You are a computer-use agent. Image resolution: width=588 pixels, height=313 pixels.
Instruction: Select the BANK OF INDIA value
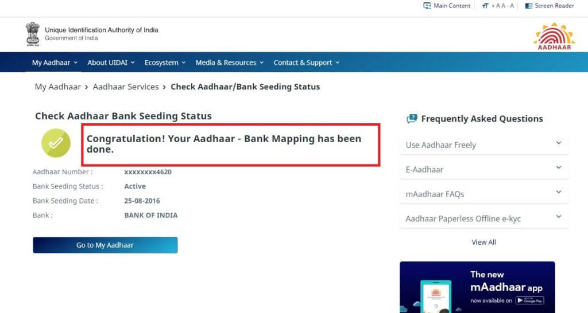pos(151,216)
